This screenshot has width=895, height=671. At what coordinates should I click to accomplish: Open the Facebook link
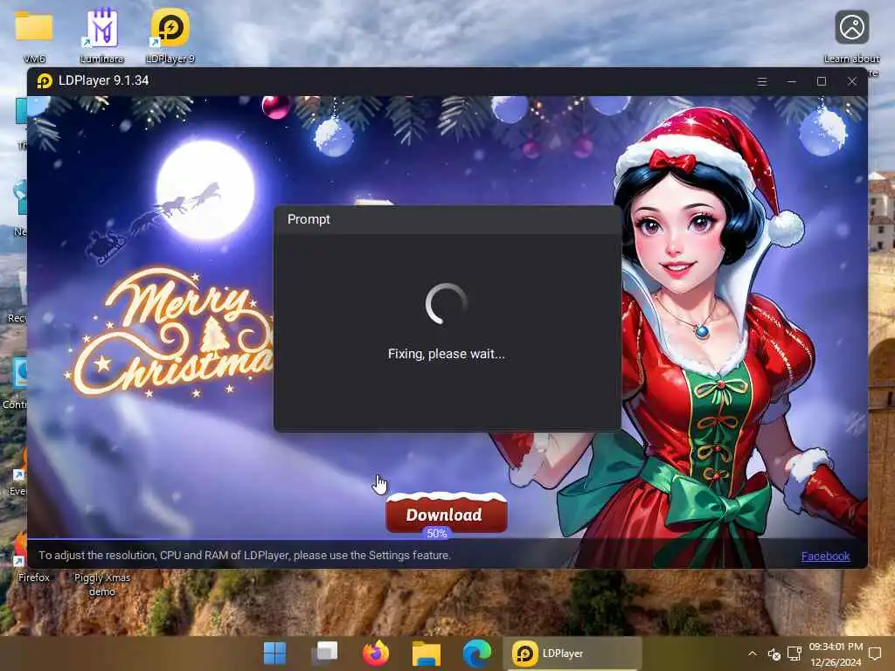pyautogui.click(x=825, y=556)
